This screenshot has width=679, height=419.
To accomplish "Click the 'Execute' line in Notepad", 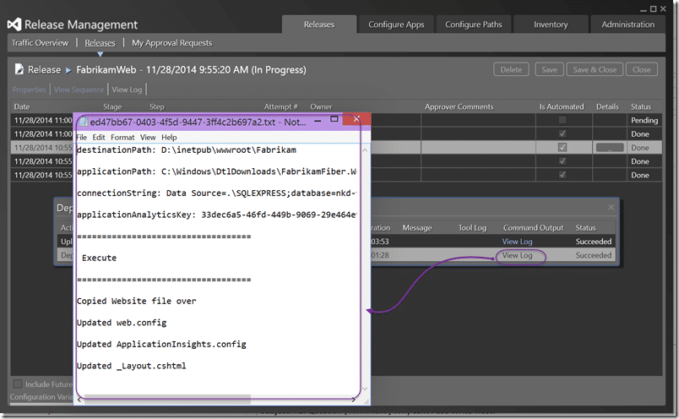I will 99,258.
